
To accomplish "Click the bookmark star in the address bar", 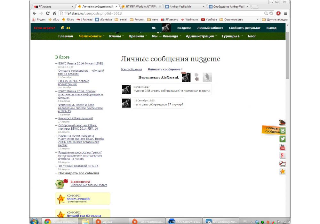I will (271, 13).
